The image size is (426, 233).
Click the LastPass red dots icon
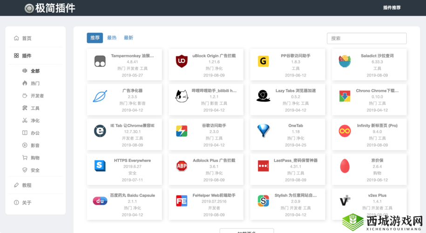[263, 166]
